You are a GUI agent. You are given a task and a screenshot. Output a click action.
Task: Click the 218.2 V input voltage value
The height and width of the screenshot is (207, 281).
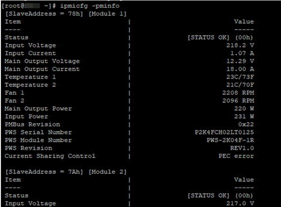(240, 45)
